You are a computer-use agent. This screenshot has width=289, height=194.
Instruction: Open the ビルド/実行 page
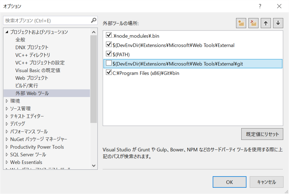(x=27, y=85)
